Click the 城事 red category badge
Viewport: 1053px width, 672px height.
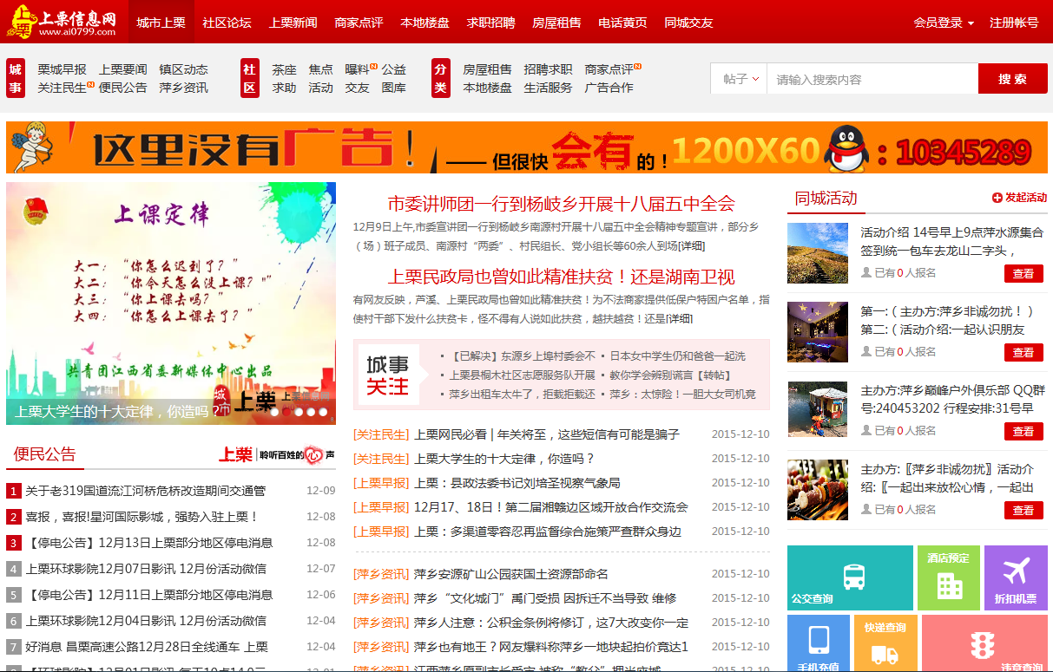click(16, 79)
